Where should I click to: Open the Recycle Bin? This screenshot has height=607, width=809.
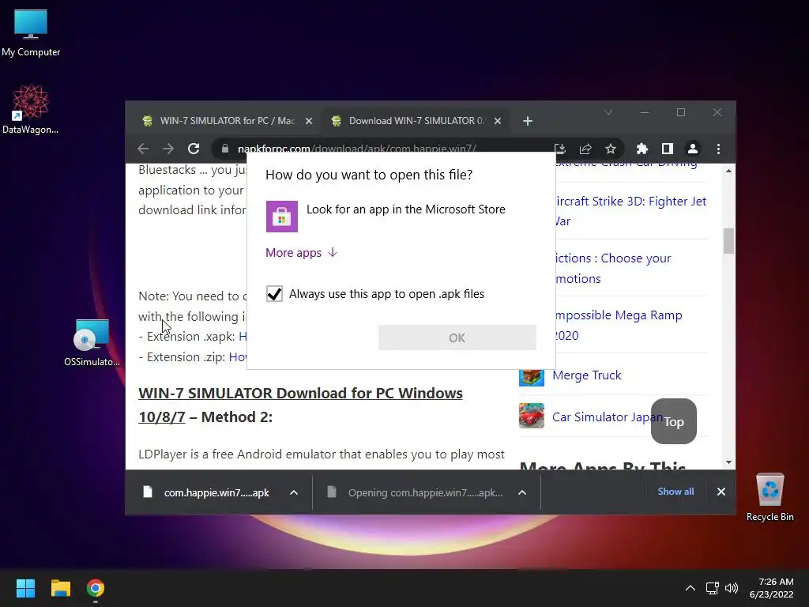[769, 497]
